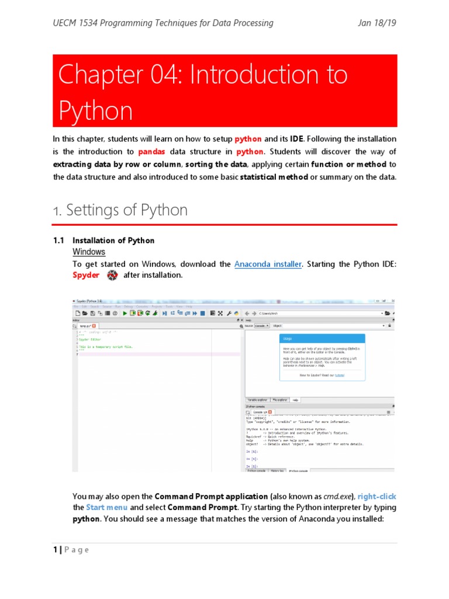
Task: Click the 'Windows' underlined heading text
Action: click(x=89, y=252)
